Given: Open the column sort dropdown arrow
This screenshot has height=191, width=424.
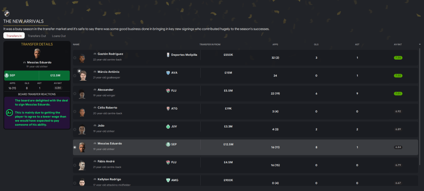Looking at the screenshot, I should (420, 44).
